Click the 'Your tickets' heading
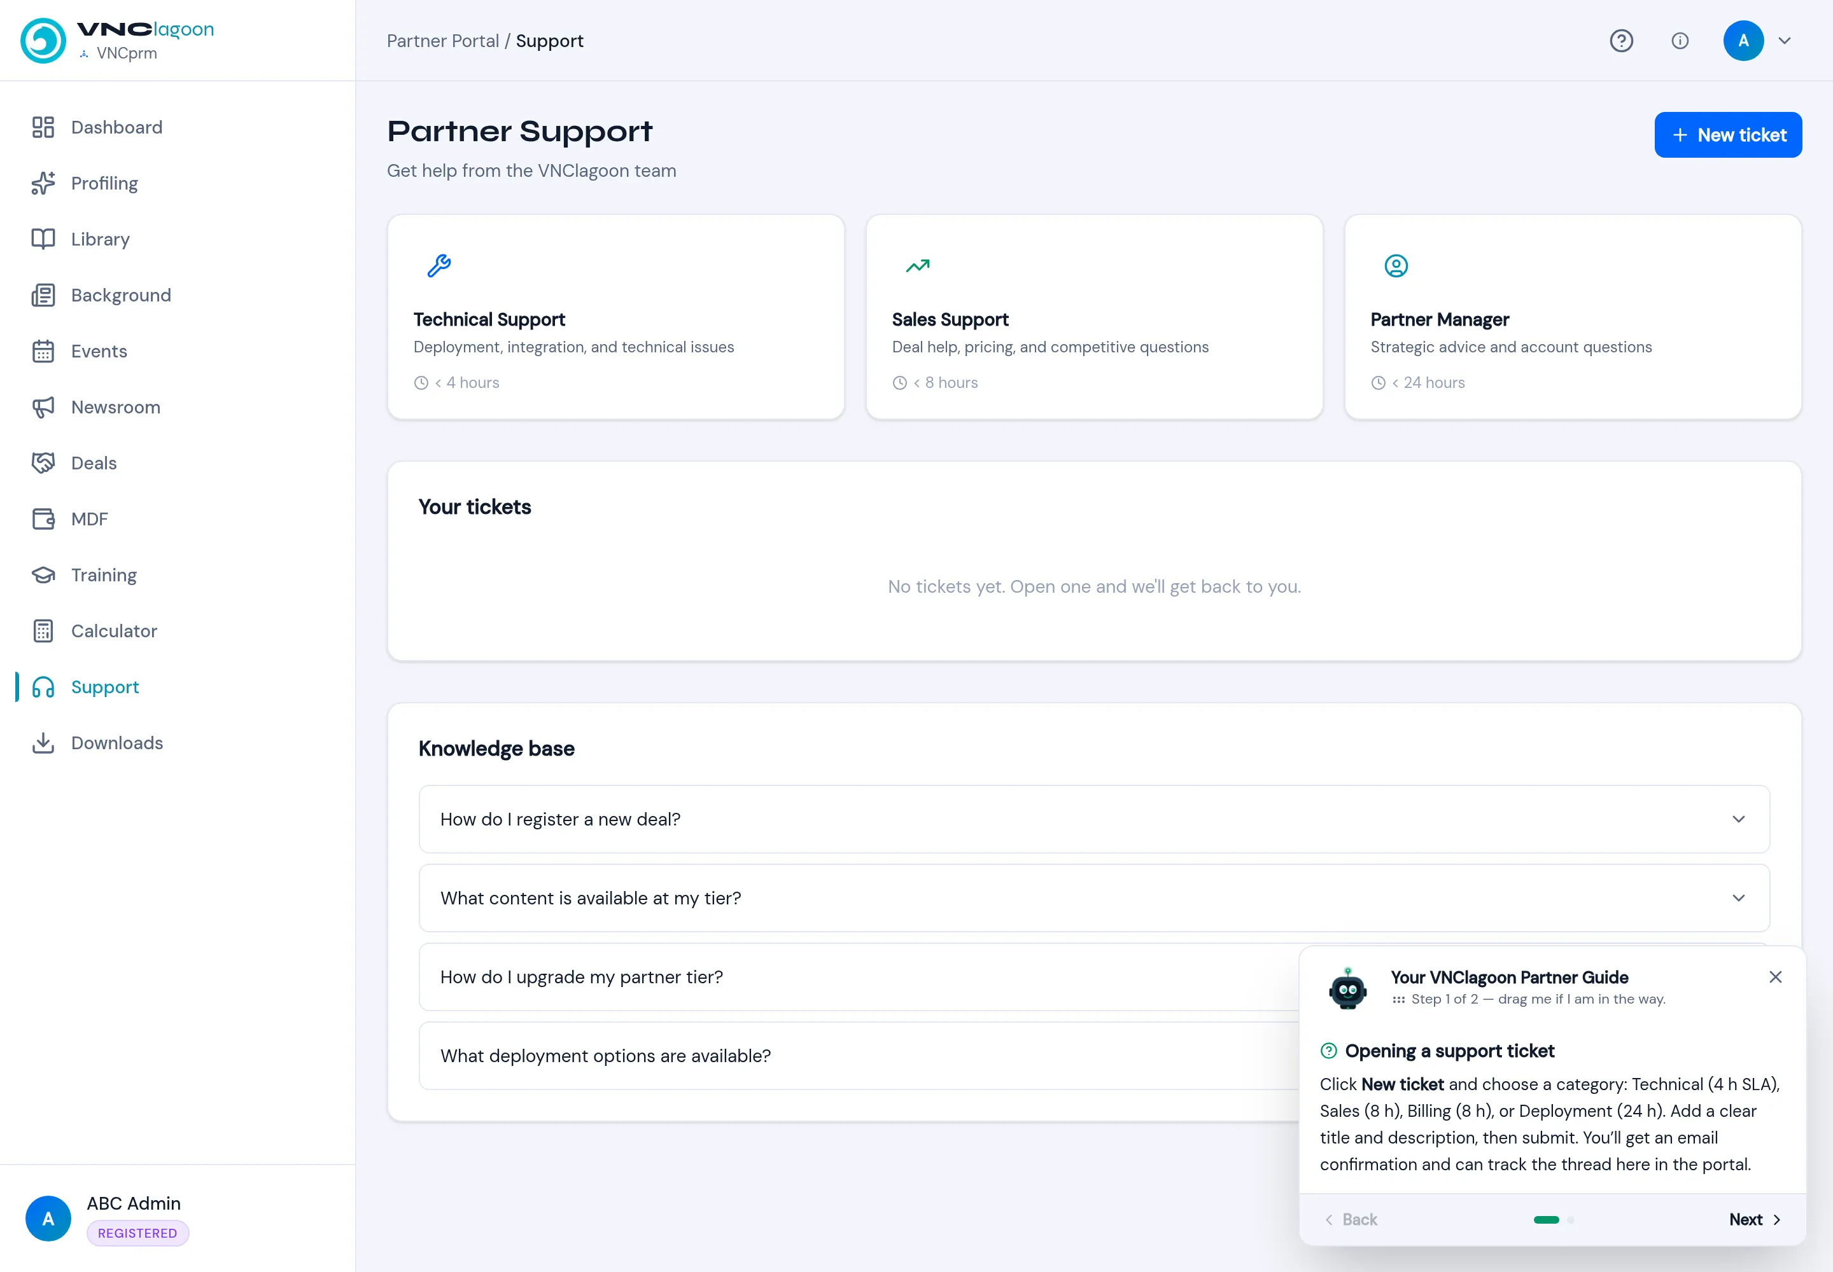 click(x=475, y=507)
